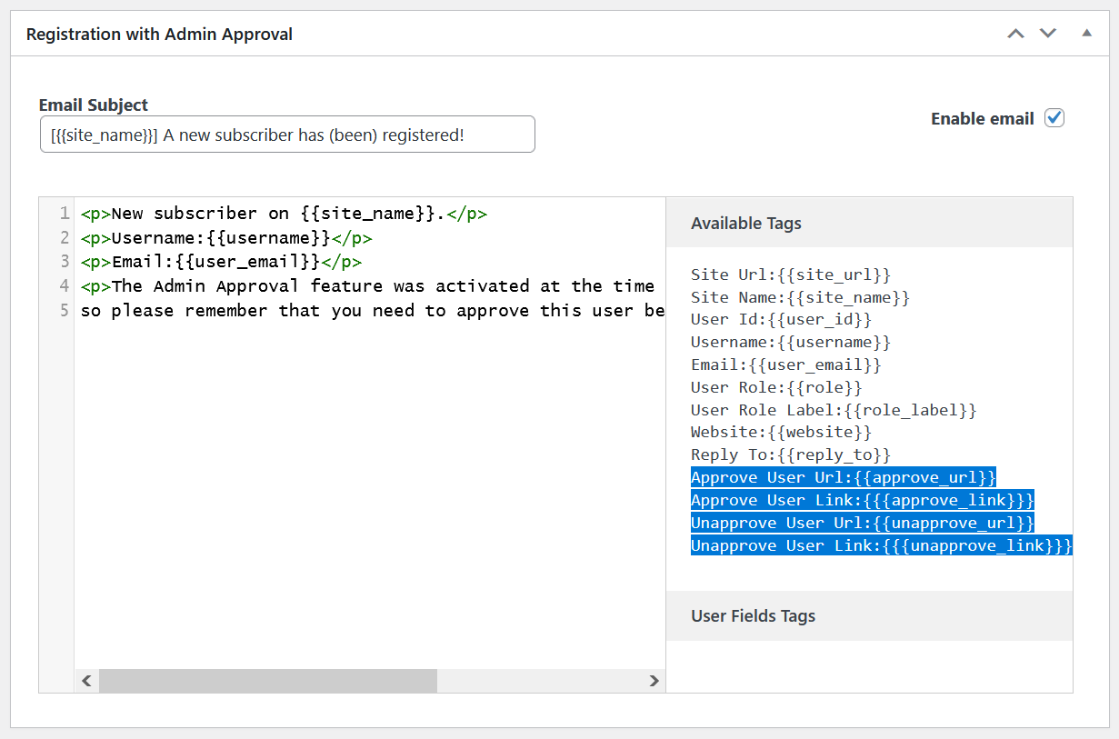Collapse the Registration with Admin Approval panel

pyautogui.click(x=1086, y=34)
